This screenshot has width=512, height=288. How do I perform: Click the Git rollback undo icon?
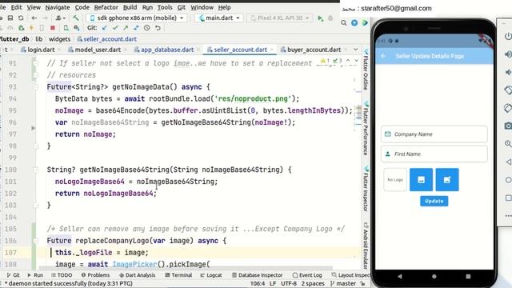click(x=158, y=28)
